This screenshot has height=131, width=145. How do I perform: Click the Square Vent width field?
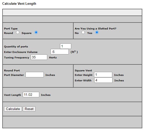[x=103, y=80]
